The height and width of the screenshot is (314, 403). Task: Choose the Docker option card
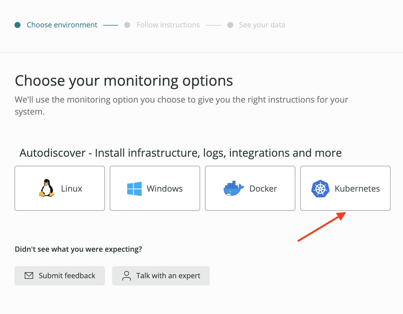tap(250, 188)
